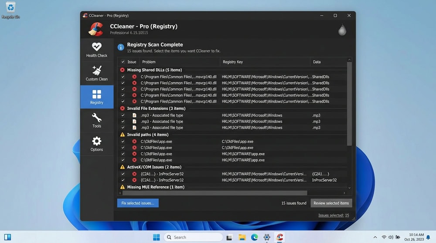Click the scroll-left arrow of the issues list
This screenshot has width=436, height=243.
(x=120, y=193)
